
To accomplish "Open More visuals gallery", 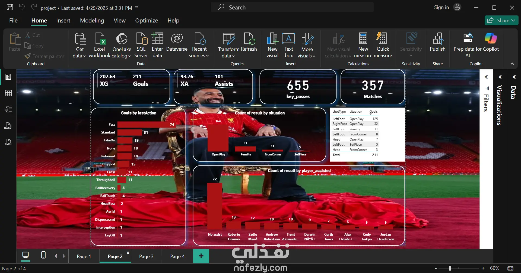I will tap(307, 45).
